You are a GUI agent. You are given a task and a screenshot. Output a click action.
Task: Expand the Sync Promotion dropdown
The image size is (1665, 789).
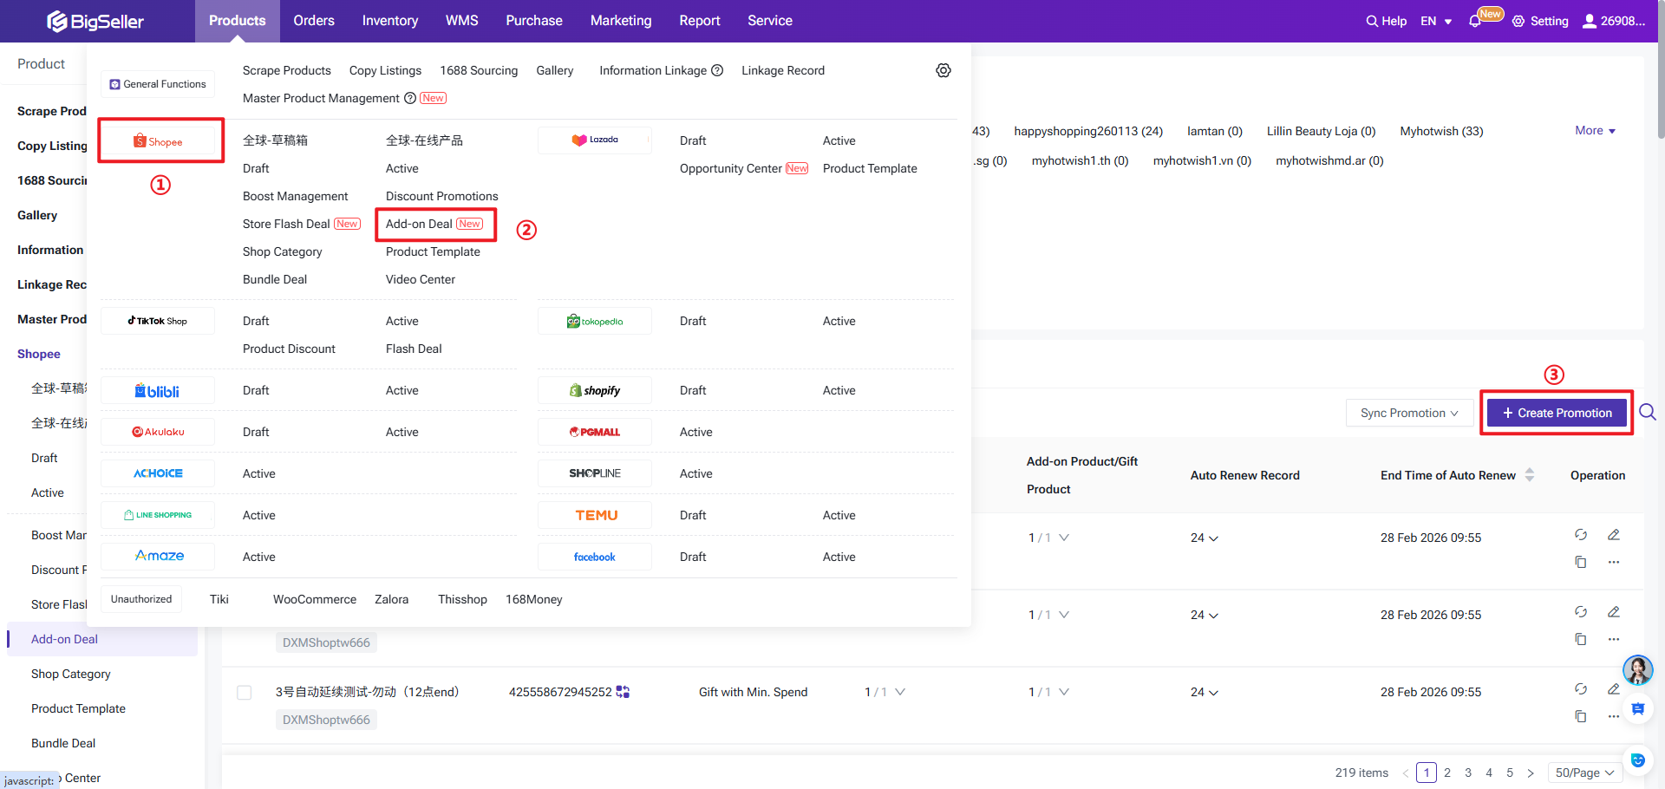[1408, 413]
